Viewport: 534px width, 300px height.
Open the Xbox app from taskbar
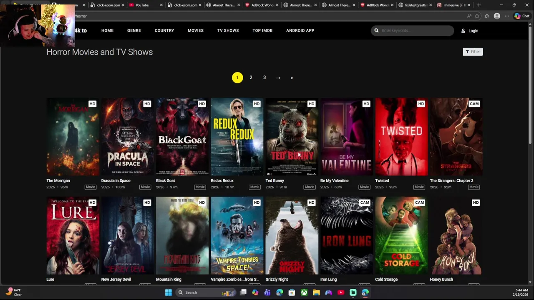304,292
